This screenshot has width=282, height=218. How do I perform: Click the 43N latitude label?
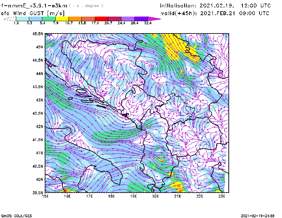click(x=39, y=100)
